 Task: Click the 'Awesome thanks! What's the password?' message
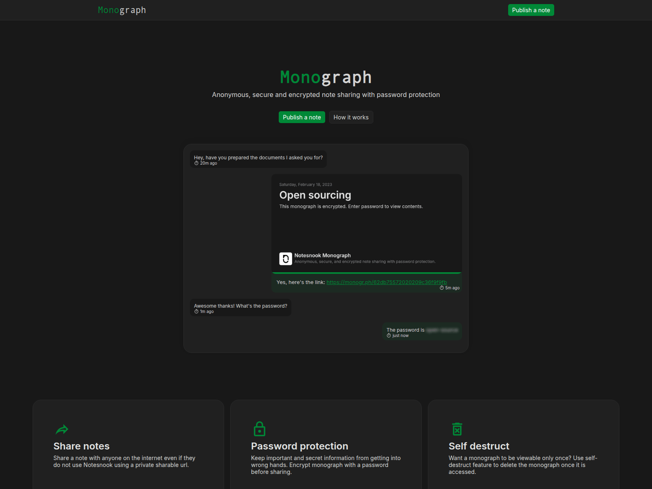click(240, 308)
